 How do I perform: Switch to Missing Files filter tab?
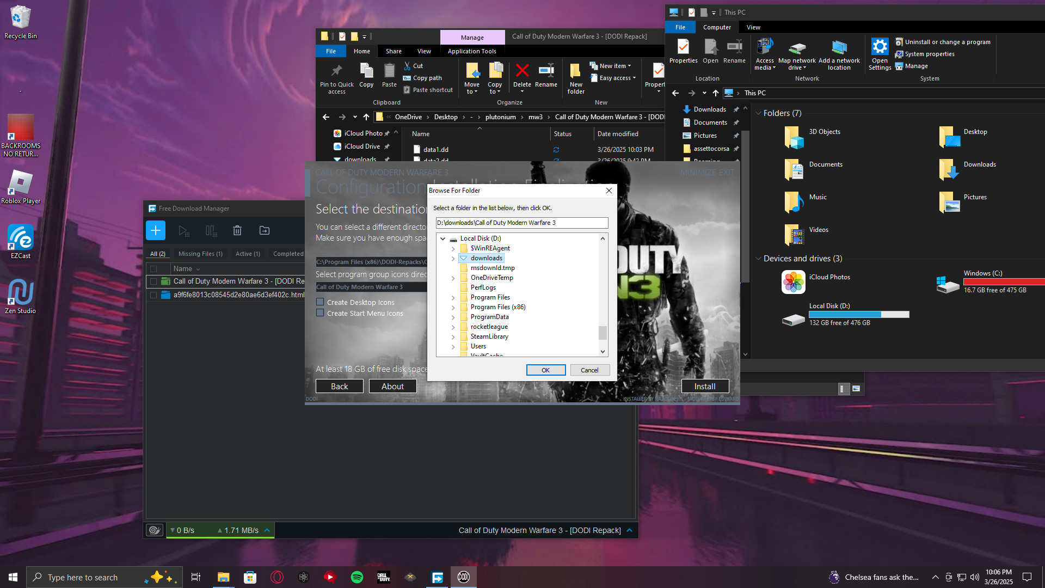200,254
